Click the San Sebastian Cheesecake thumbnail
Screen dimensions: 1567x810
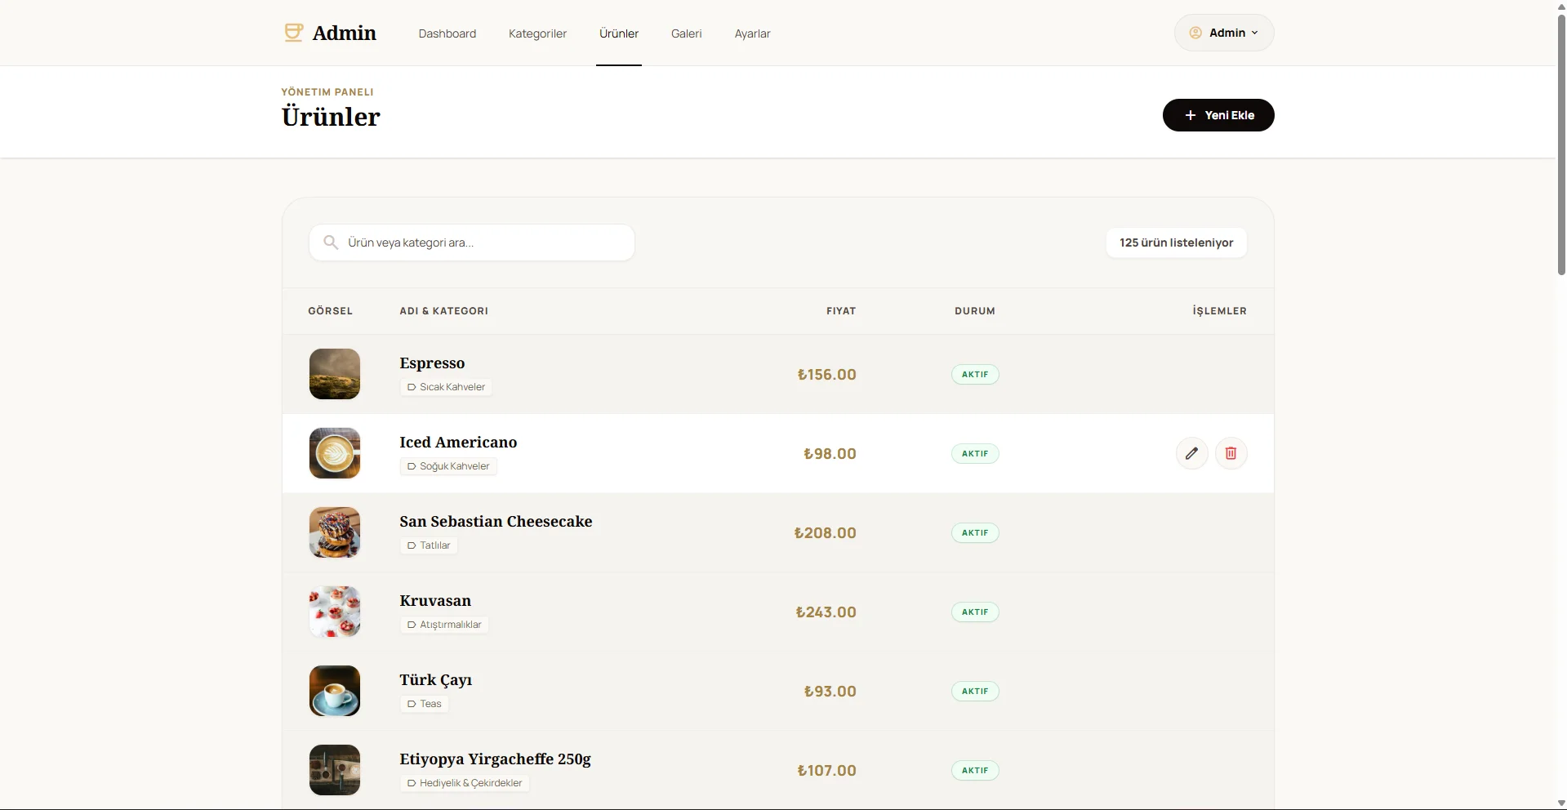pyautogui.click(x=334, y=532)
